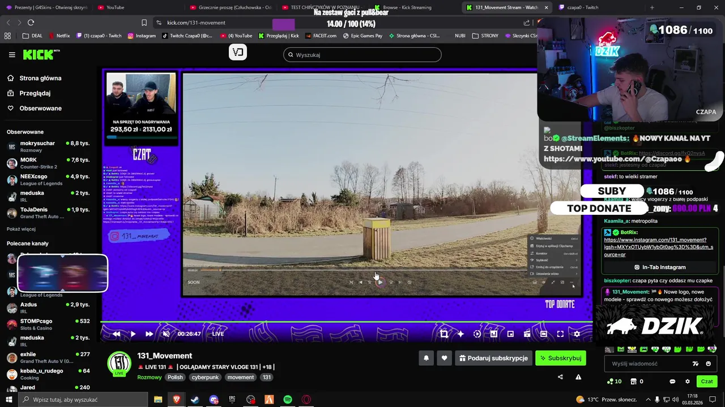
Task: Open emoji picker in chat input
Action: [x=709, y=364]
